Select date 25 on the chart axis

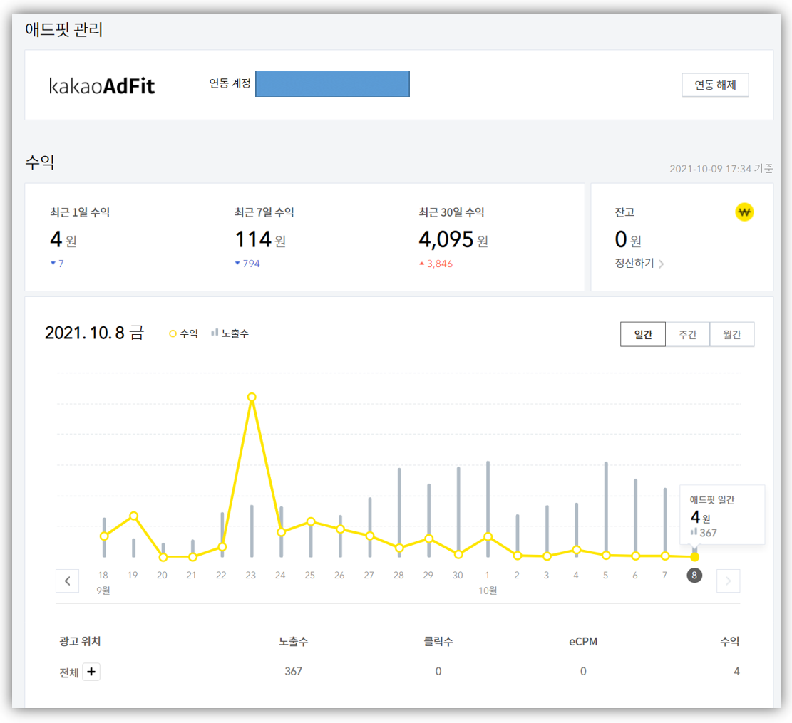tap(309, 575)
